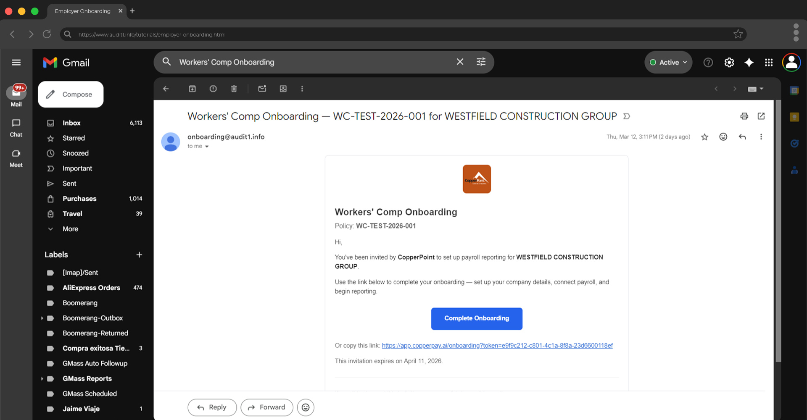
Task: Open the Active status dropdown
Action: [668, 62]
